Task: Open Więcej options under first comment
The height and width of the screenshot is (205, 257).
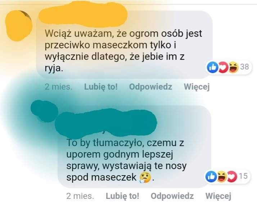Action: [x=197, y=87]
